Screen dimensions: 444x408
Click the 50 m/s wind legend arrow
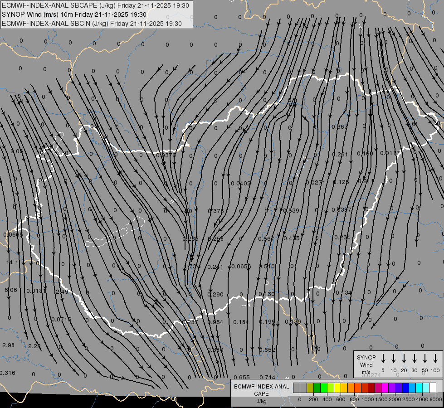click(x=425, y=359)
